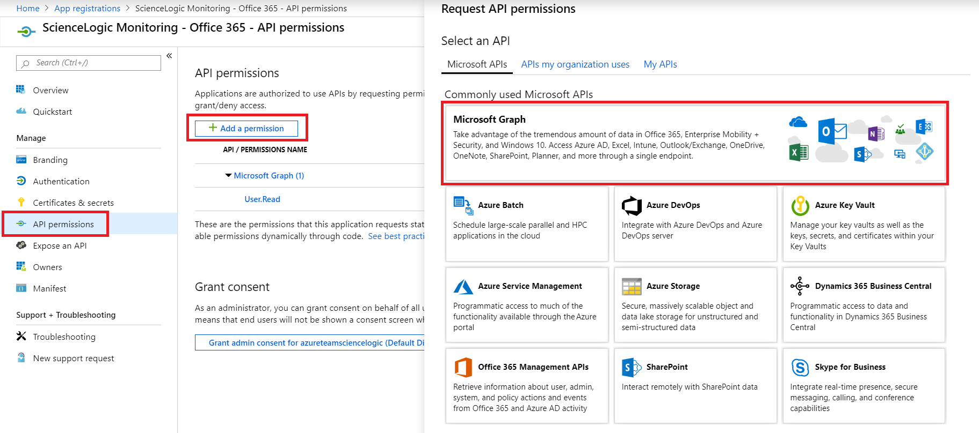Click Grant admin consent for azureteamsciencelogic button
The width and height of the screenshot is (979, 433).
point(309,342)
